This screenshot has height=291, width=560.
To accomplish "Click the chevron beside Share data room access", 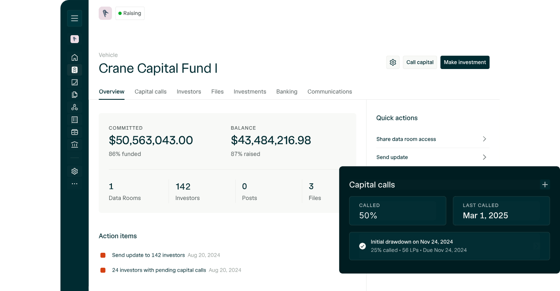I will coord(484,139).
